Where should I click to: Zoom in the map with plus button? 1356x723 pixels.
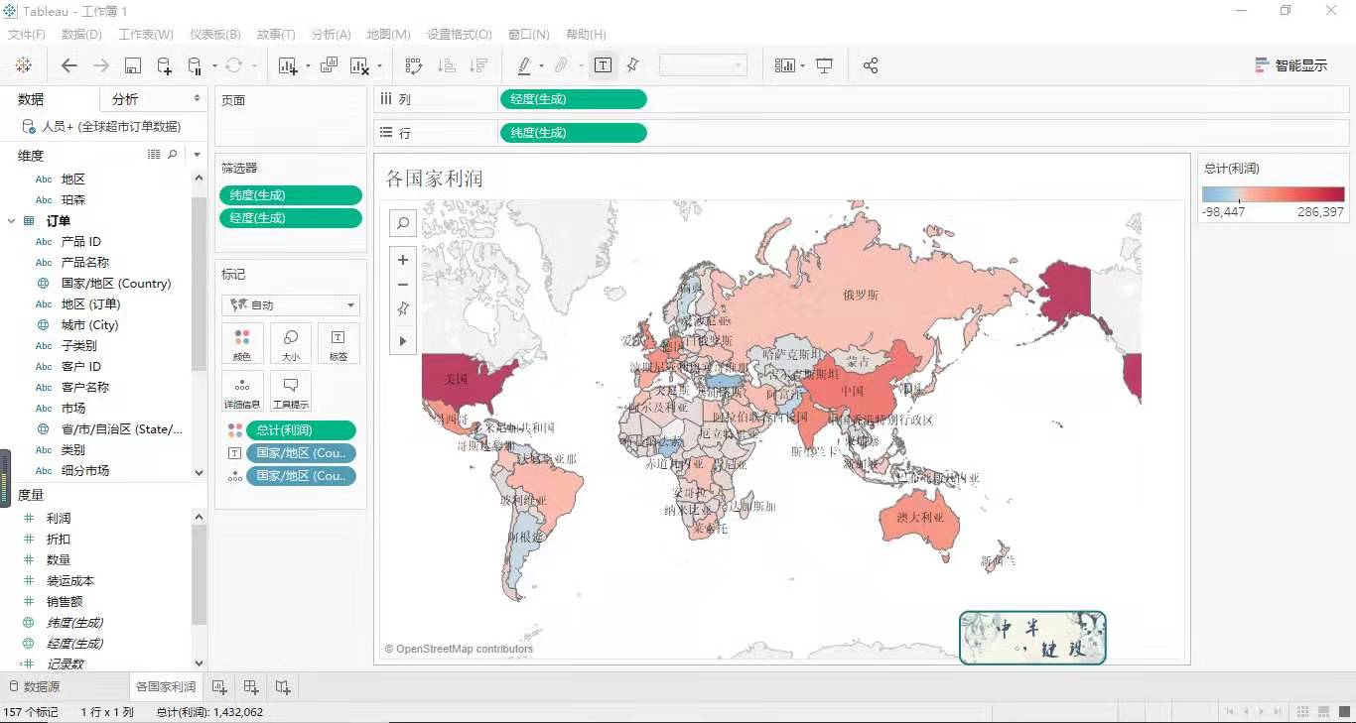pos(403,260)
